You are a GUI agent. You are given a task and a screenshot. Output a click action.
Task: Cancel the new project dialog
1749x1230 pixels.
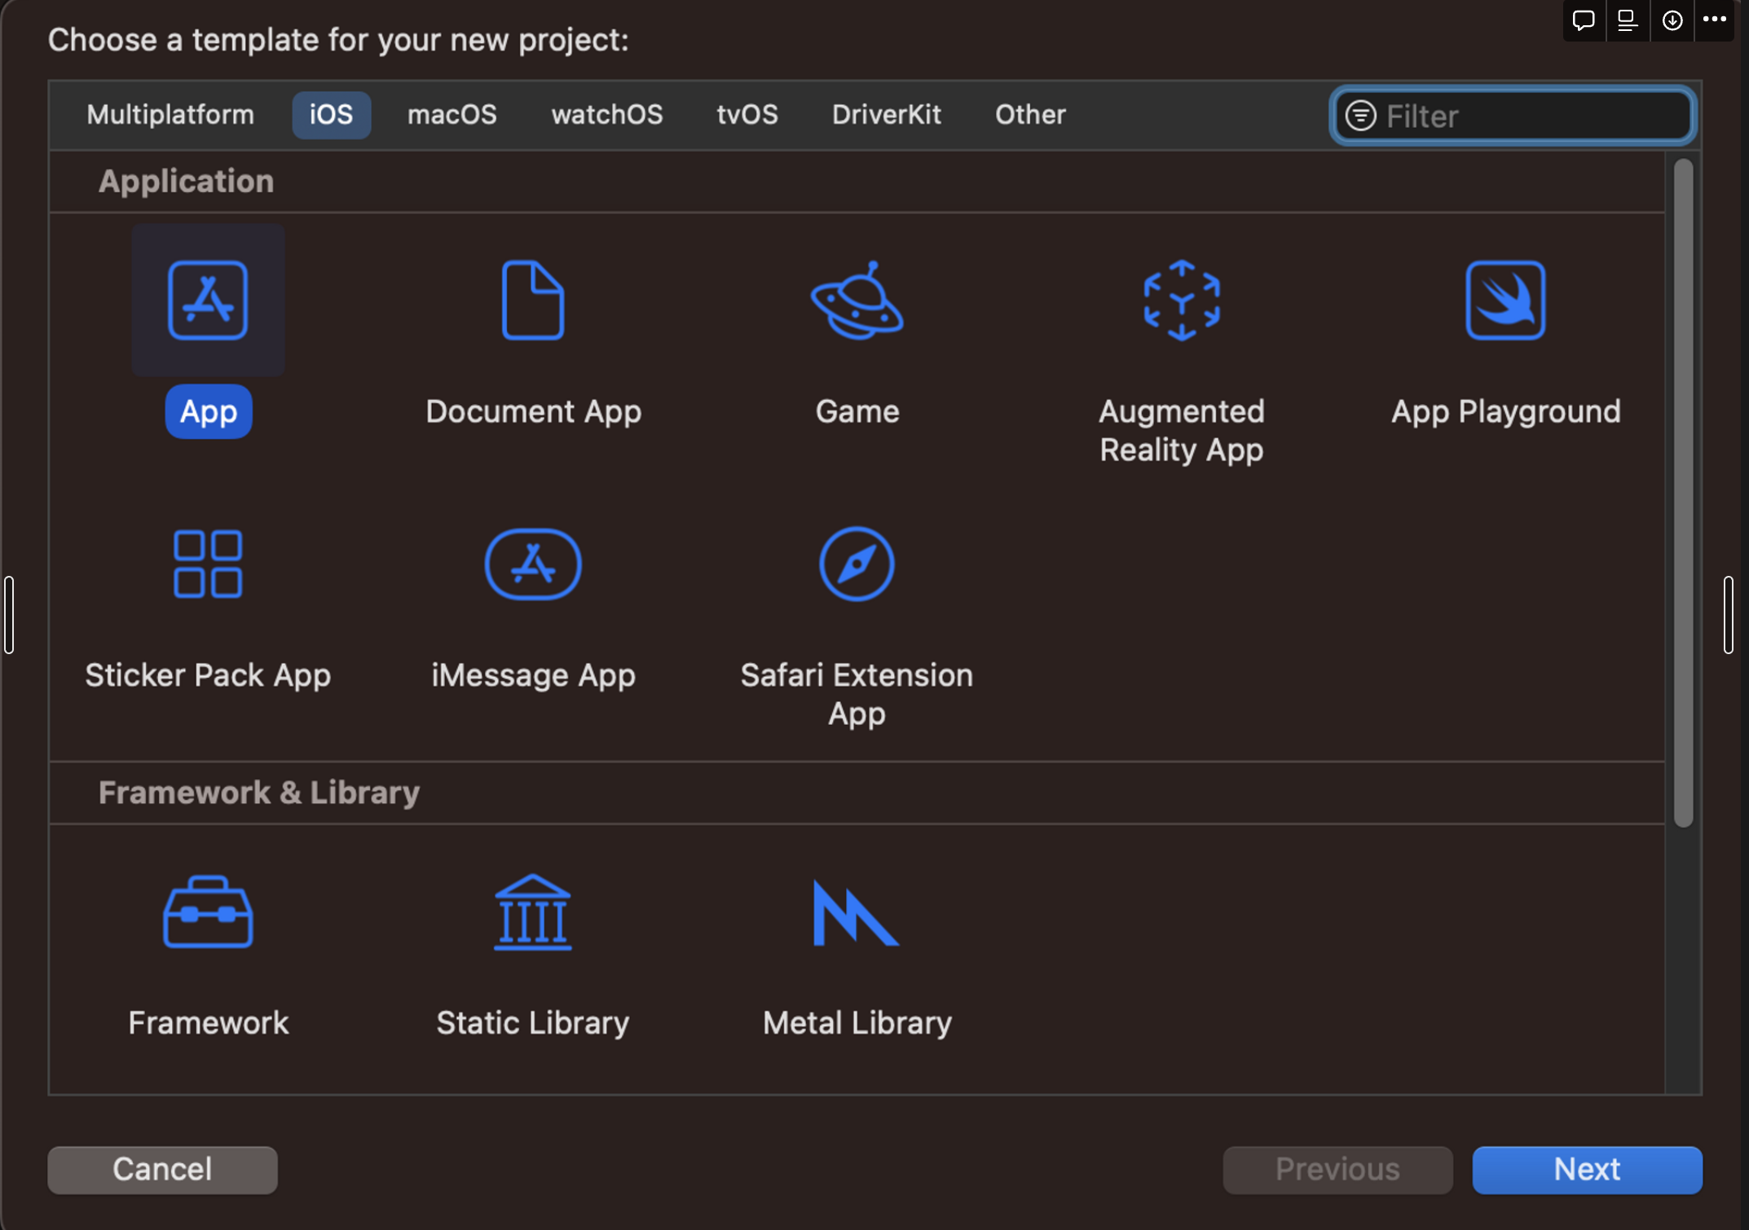[162, 1170]
